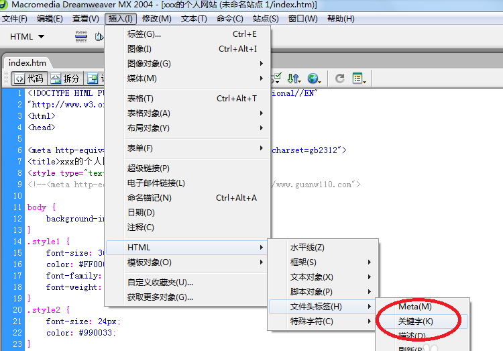Choose 关键字(K) from head tags submenu
The width and height of the screenshot is (503, 351).
[423, 321]
